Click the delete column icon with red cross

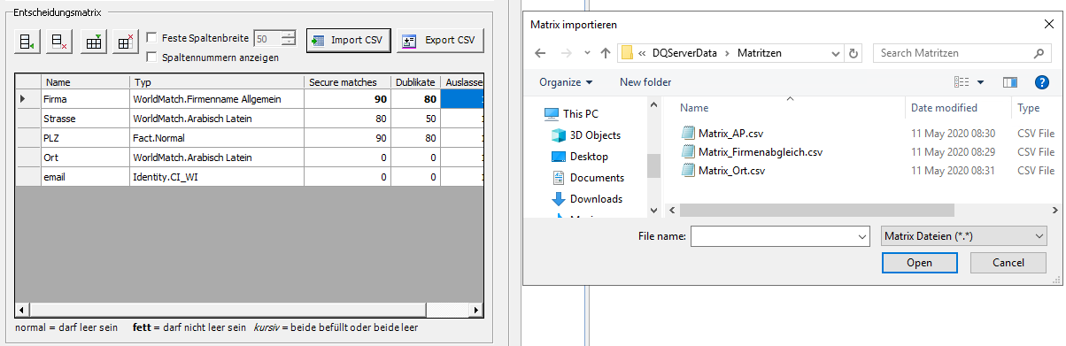coord(125,41)
